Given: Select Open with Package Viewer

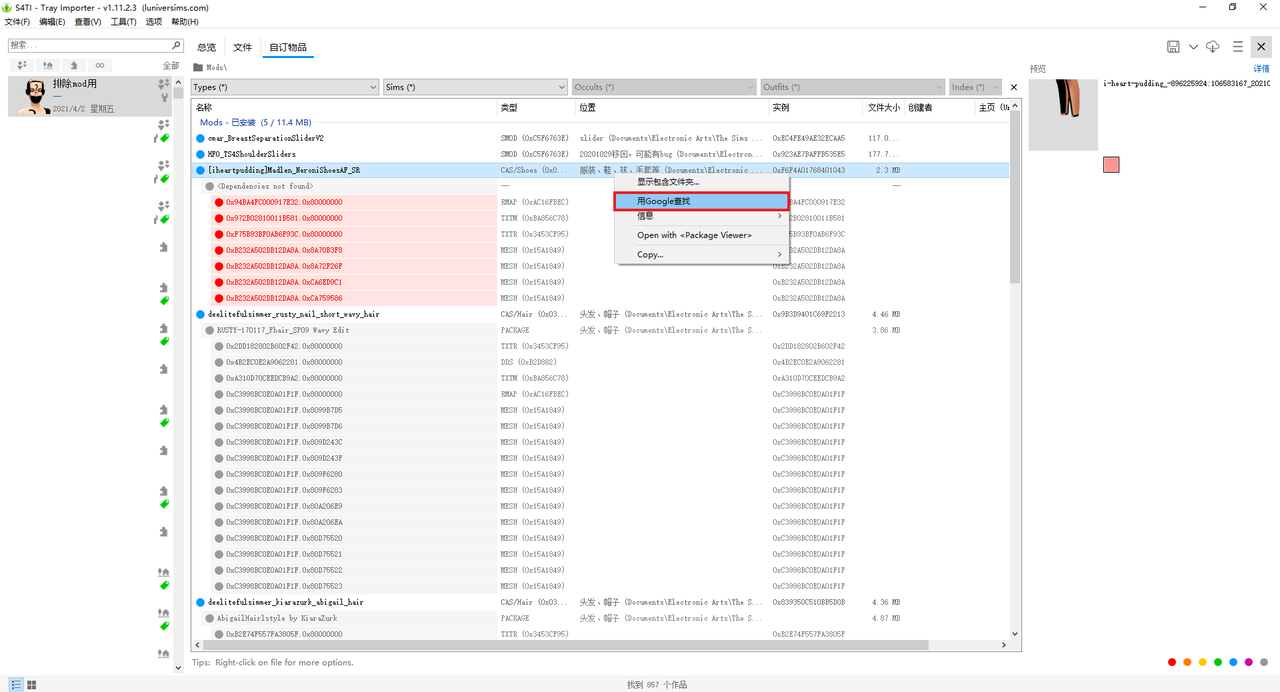Looking at the screenshot, I should click(x=701, y=235).
